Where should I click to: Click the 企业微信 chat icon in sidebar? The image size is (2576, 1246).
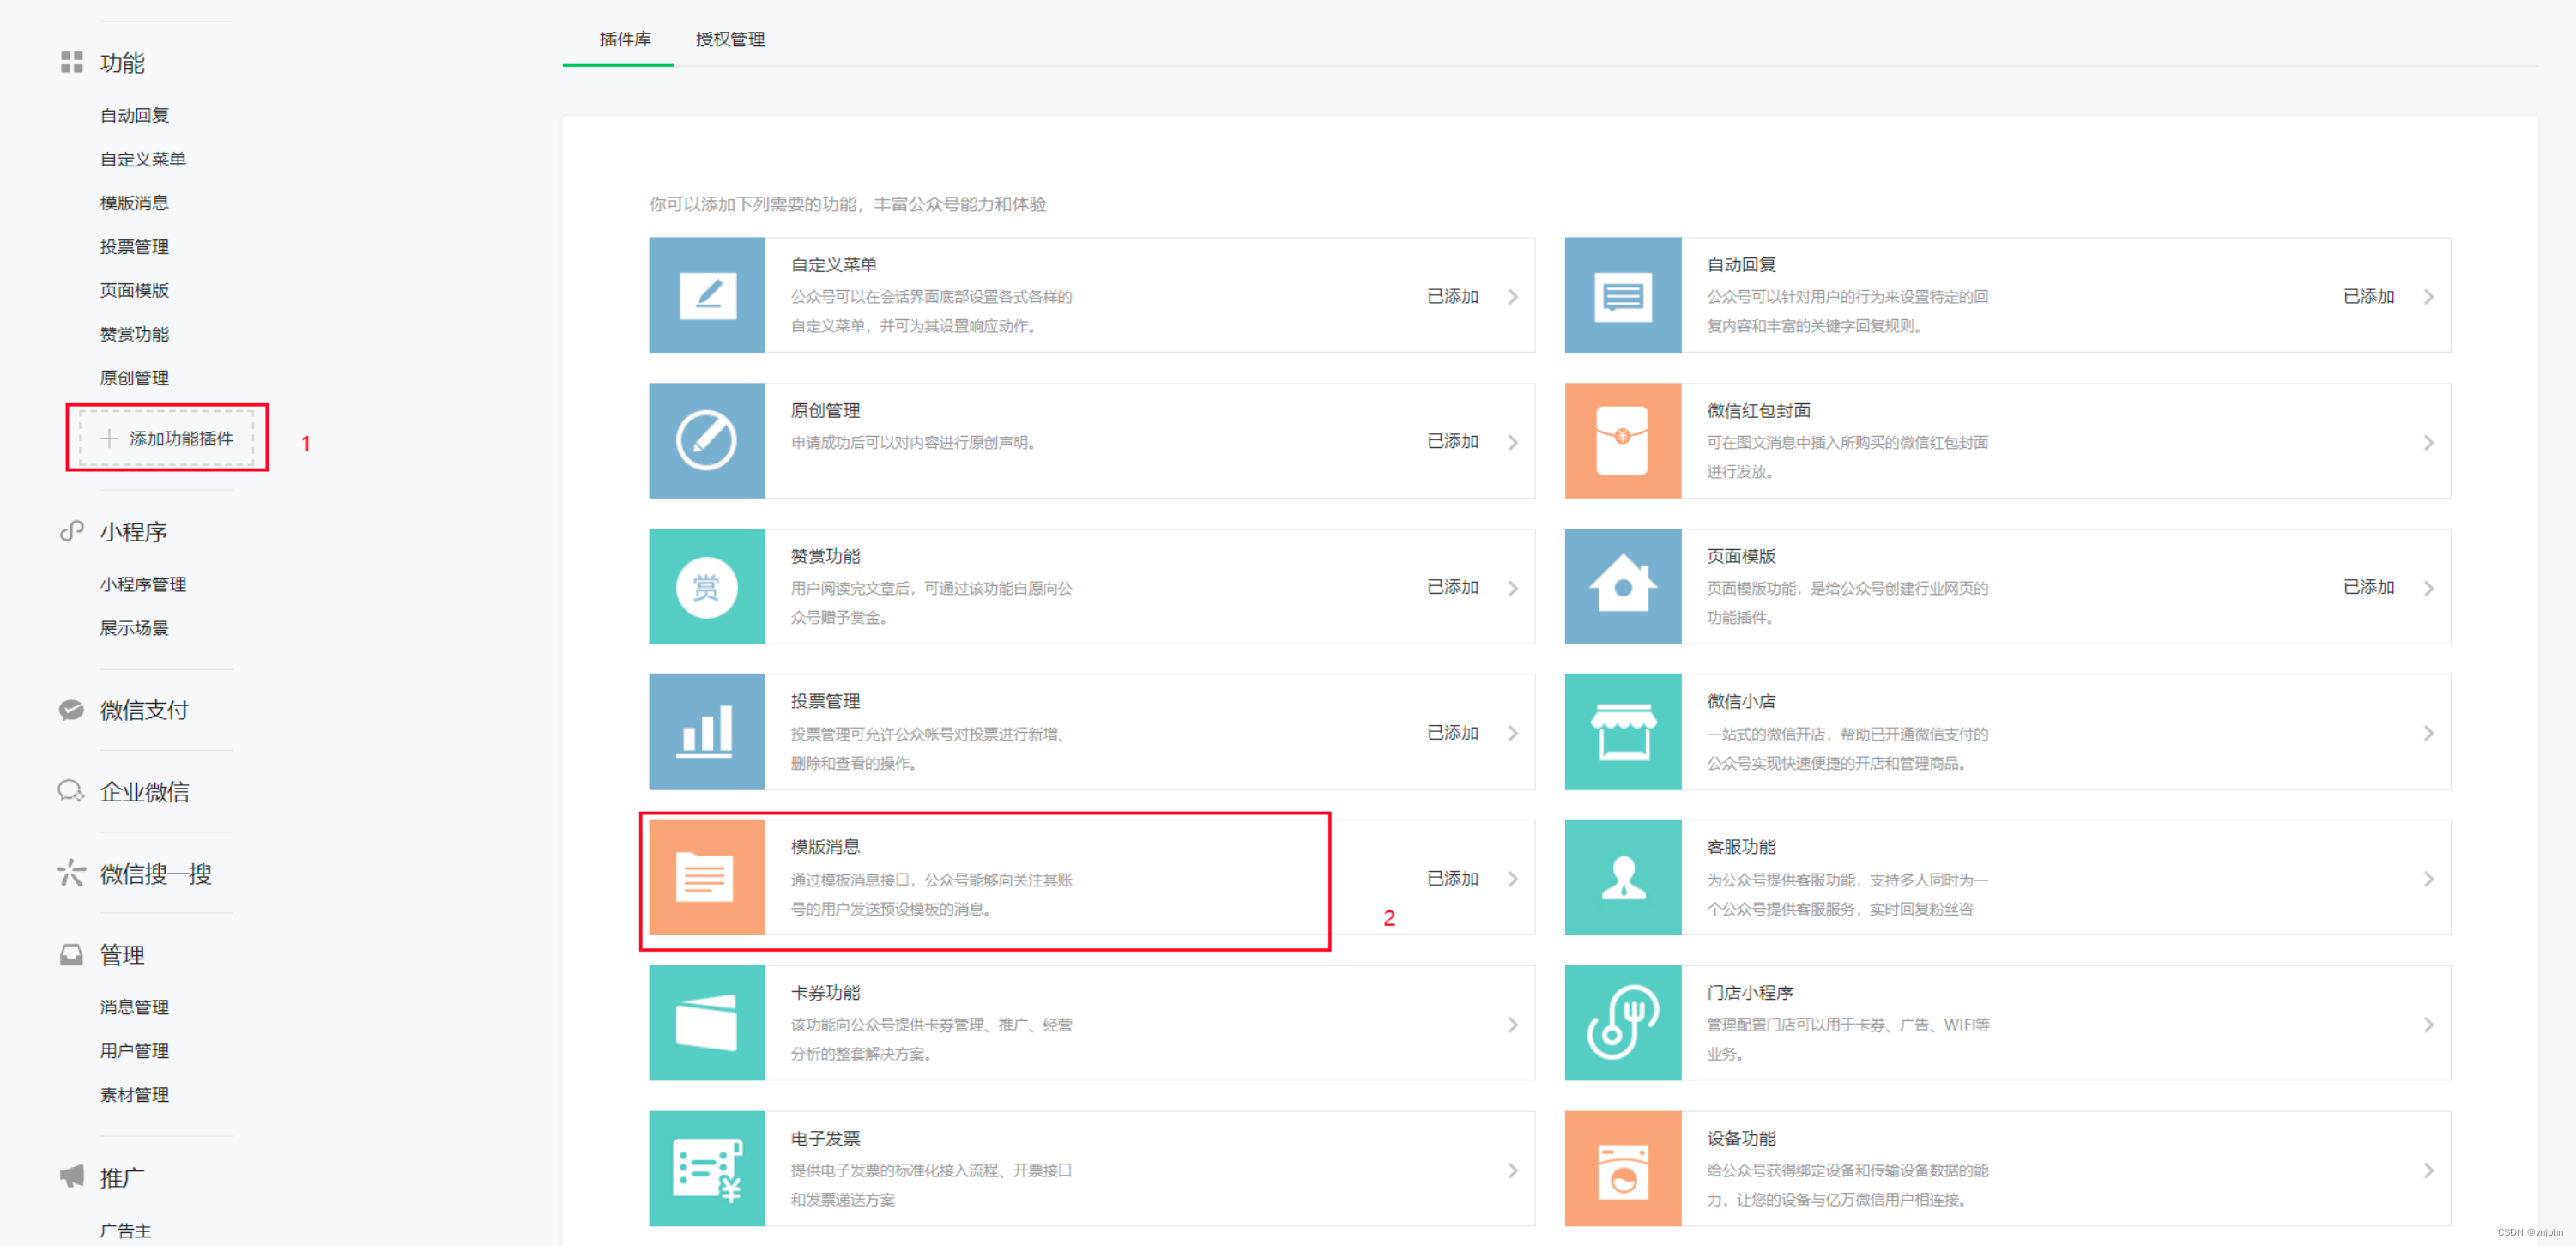coord(71,792)
